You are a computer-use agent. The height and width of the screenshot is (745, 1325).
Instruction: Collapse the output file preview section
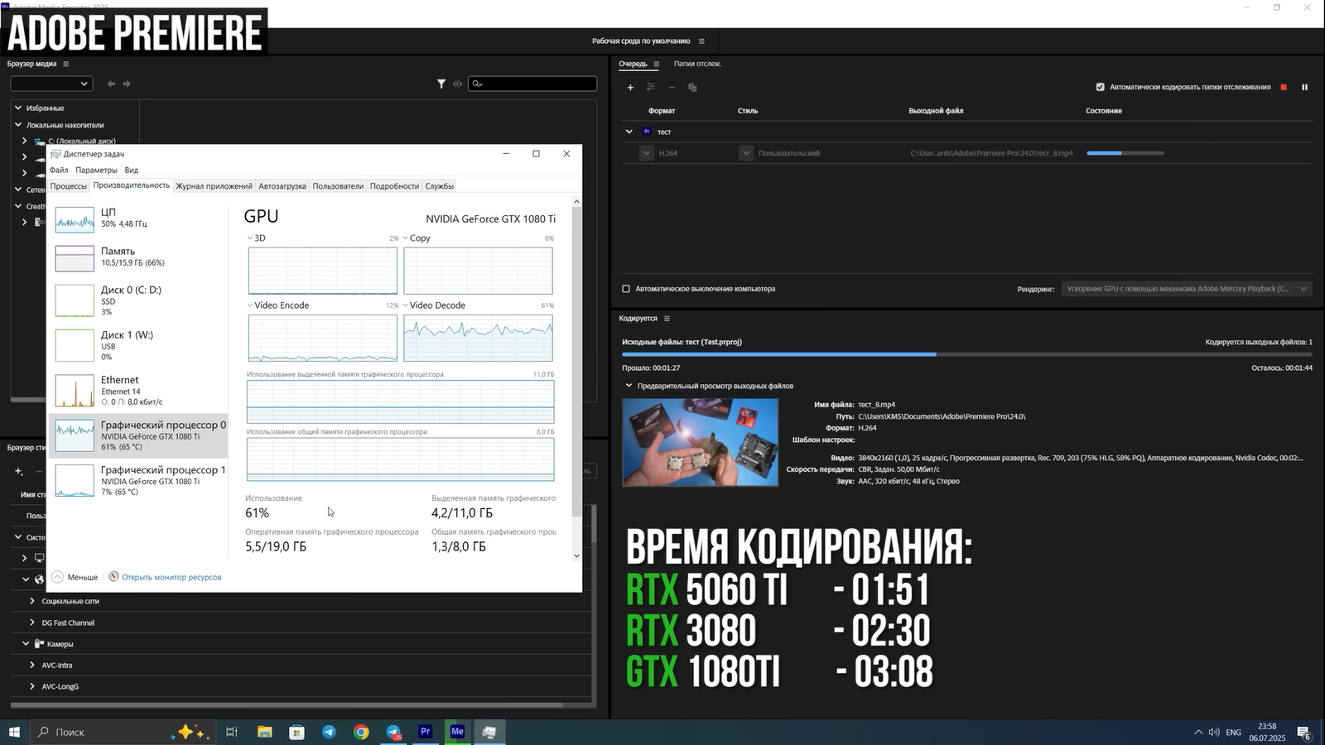629,386
